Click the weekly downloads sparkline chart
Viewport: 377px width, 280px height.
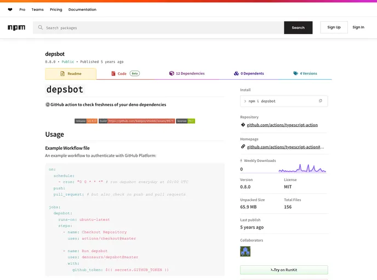point(302,168)
